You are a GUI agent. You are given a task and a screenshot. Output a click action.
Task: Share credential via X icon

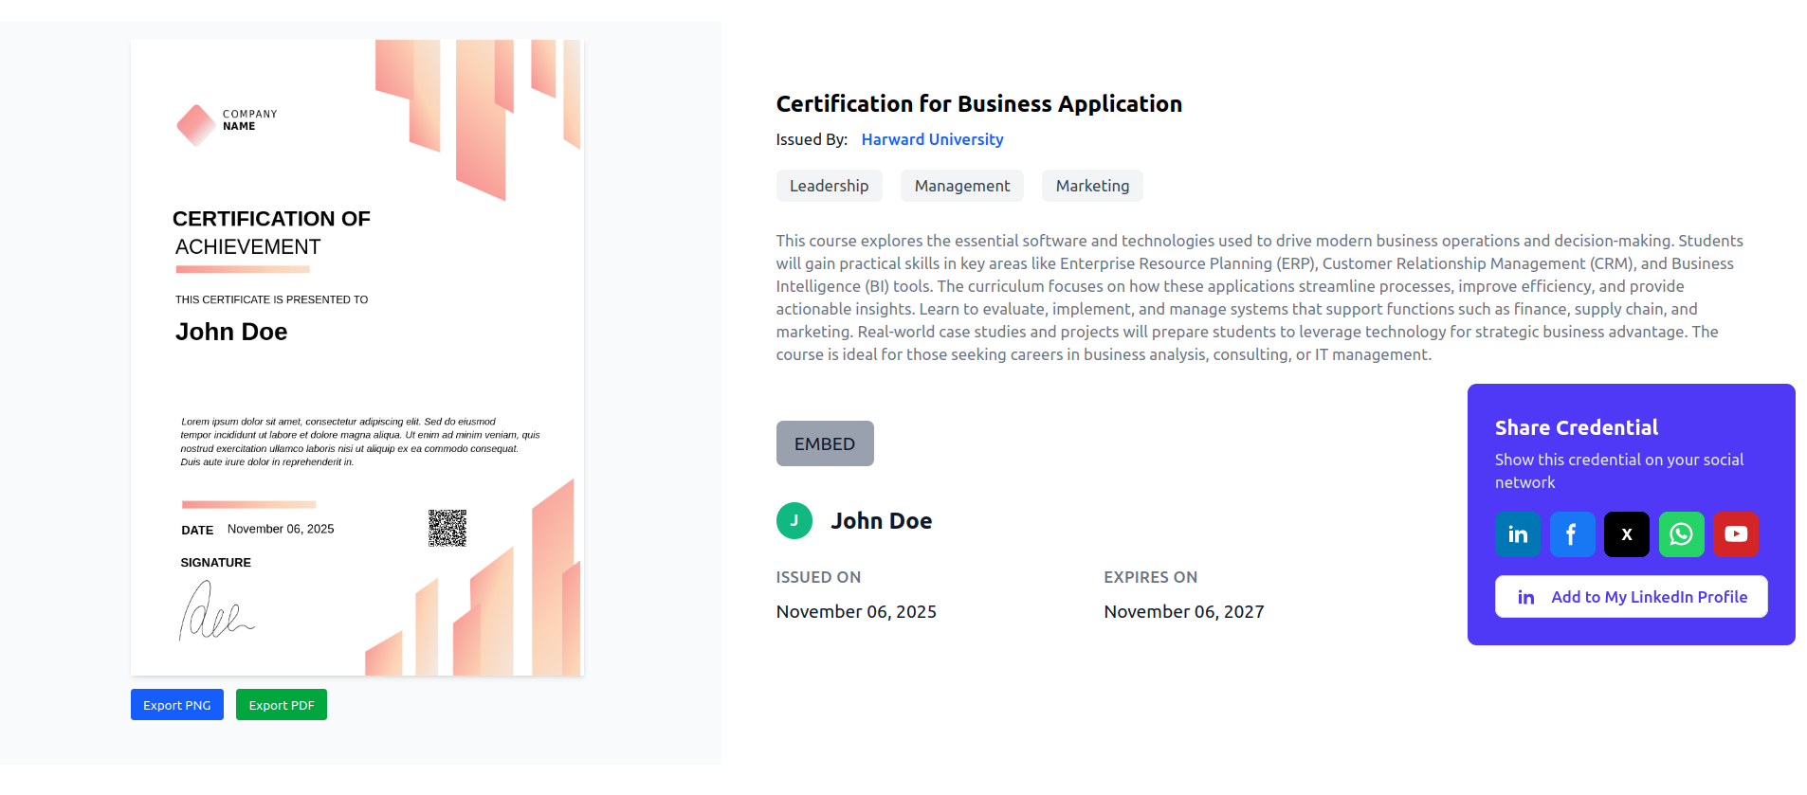[1627, 534]
